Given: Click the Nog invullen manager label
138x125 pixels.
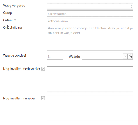Looking at the screenshot, I should [x=19, y=98].
